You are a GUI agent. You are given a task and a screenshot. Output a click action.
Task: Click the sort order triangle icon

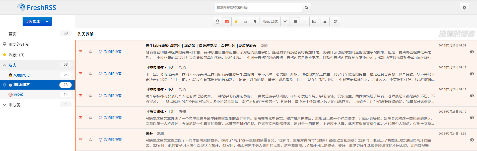pos(325,21)
